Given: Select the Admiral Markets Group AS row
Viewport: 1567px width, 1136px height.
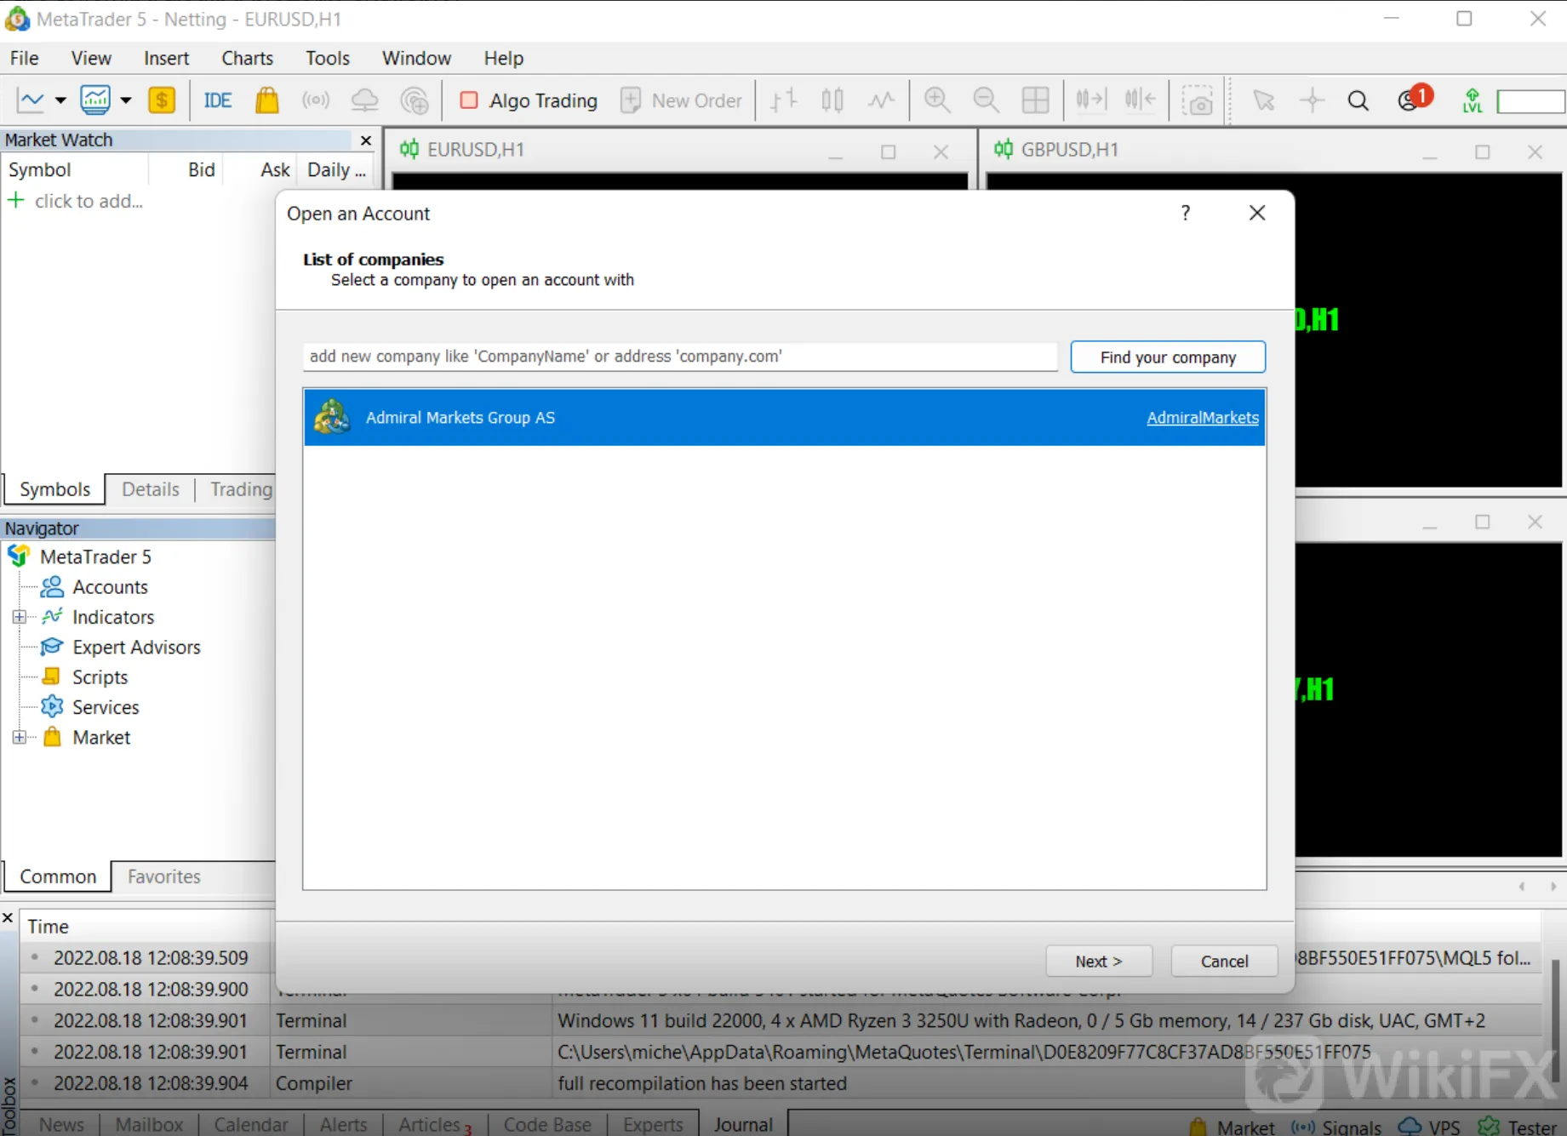Looking at the screenshot, I should pyautogui.click(x=785, y=417).
